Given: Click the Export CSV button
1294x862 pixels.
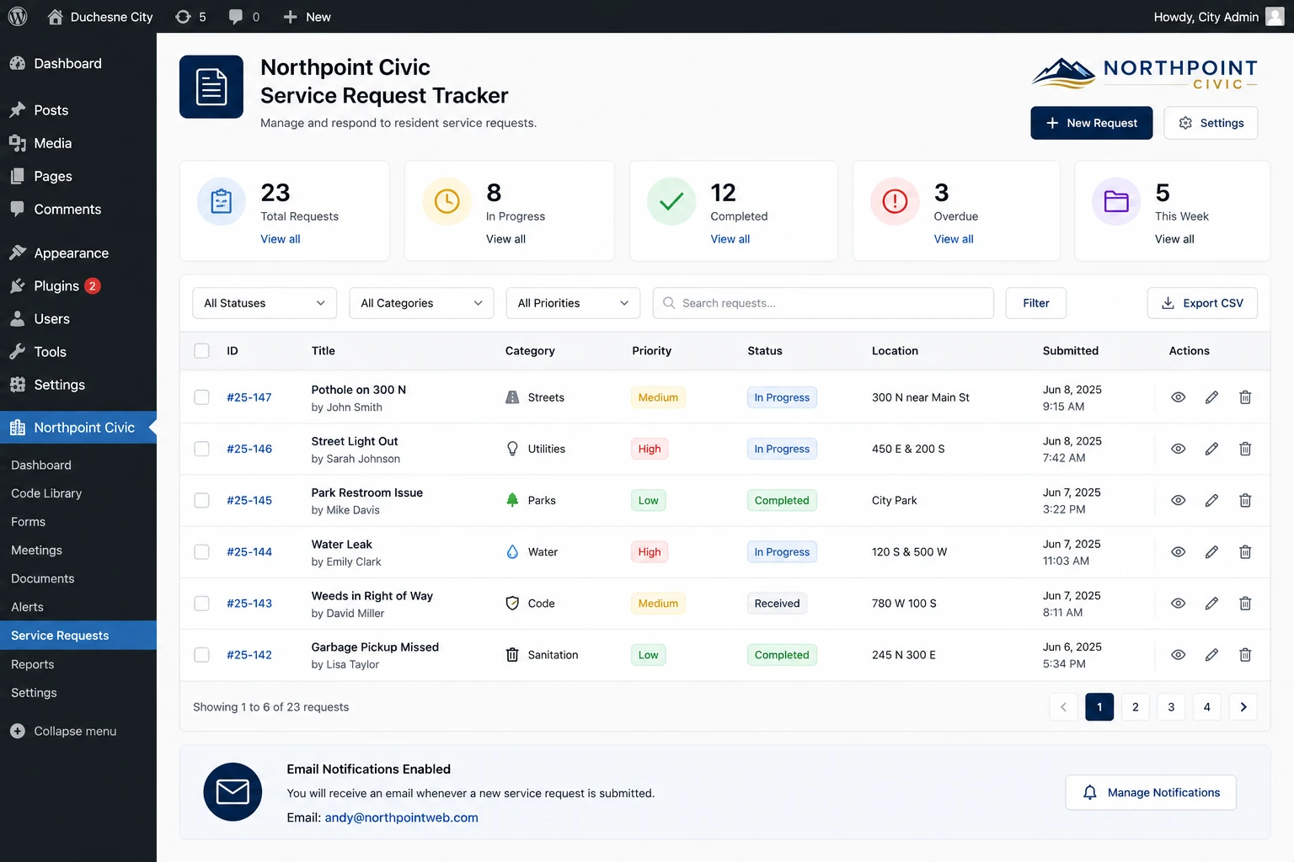Looking at the screenshot, I should click(x=1202, y=303).
